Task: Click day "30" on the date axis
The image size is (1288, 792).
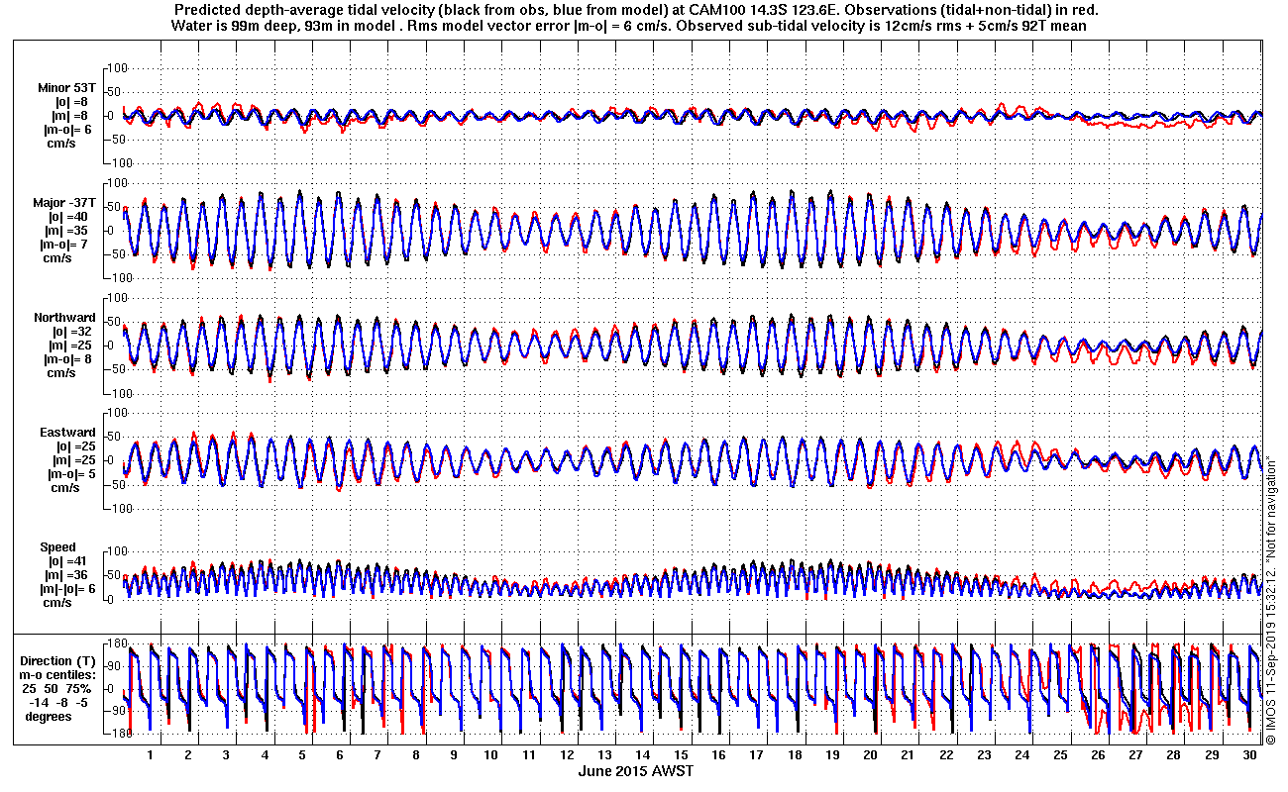Action: pyautogui.click(x=1249, y=755)
